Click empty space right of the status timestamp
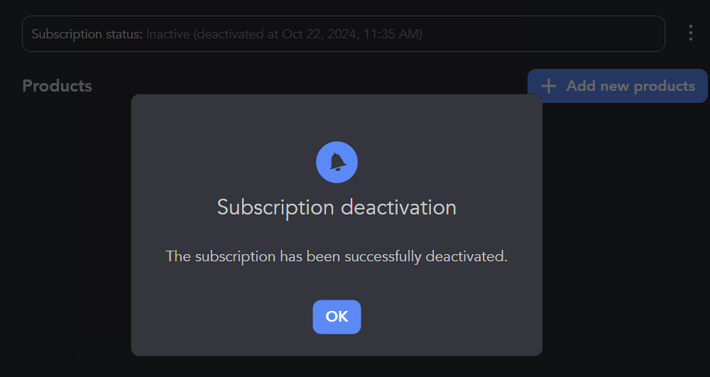The image size is (710, 377). pyautogui.click(x=540, y=34)
